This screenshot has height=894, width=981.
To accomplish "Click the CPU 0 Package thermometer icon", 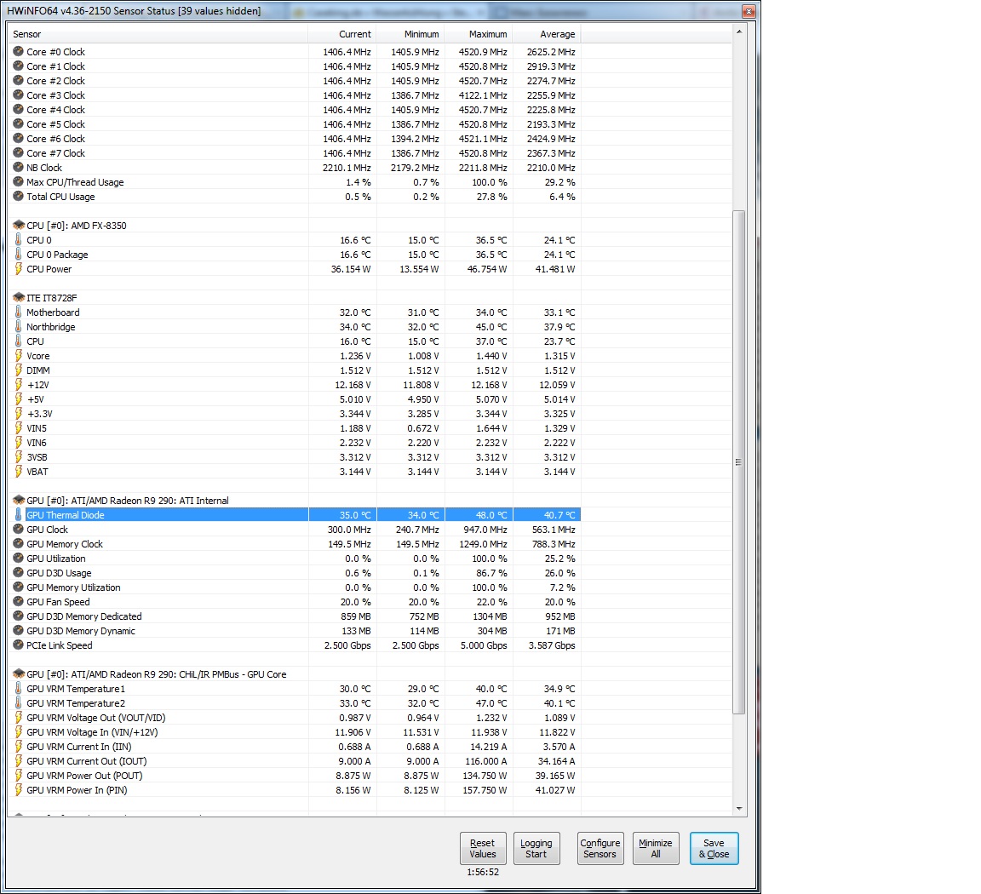I will tap(18, 254).
